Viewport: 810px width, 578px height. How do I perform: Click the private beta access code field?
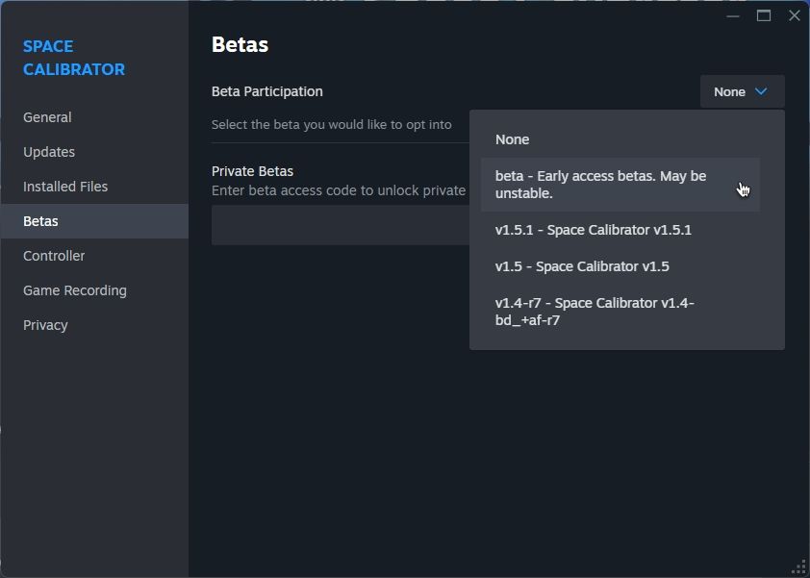[x=341, y=225]
